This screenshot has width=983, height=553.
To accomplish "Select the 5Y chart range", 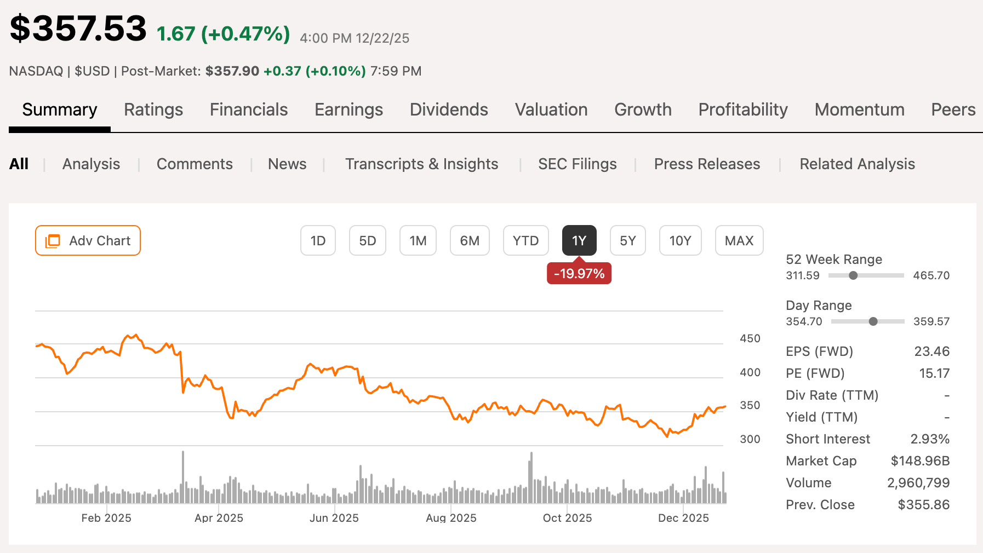I will point(627,240).
